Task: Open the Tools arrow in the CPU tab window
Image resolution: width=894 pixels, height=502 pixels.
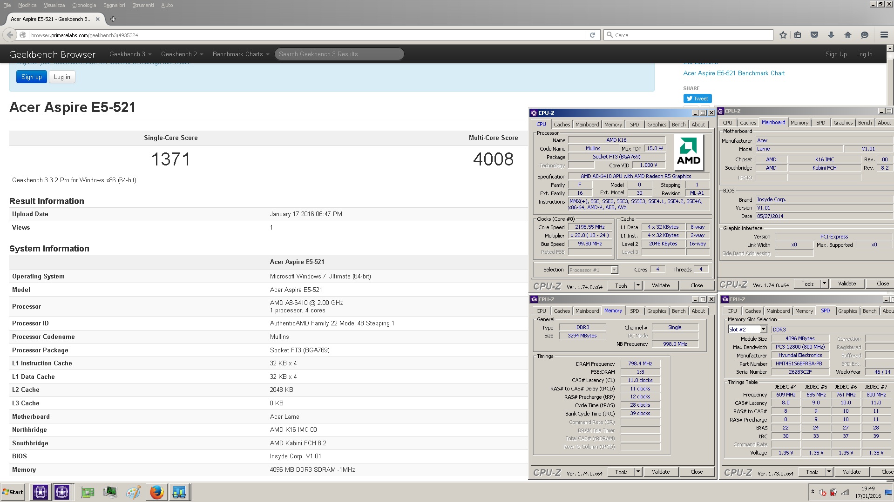Action: [638, 285]
